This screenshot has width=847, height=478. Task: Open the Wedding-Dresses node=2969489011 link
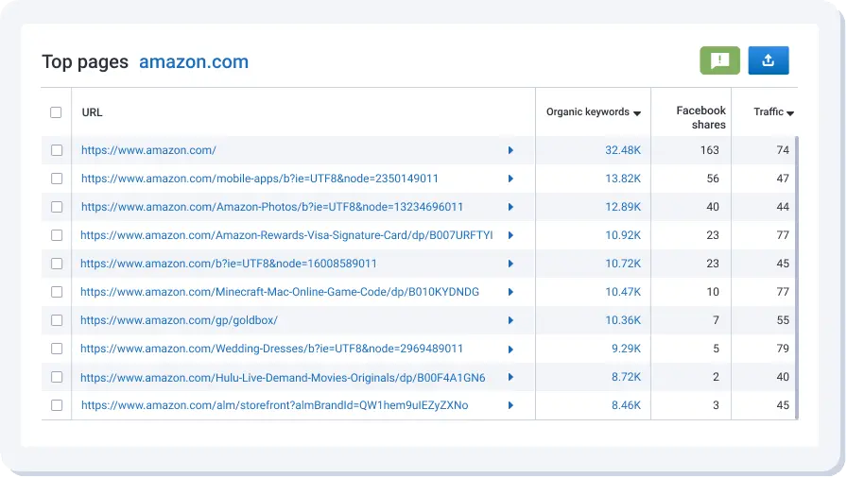click(x=271, y=349)
